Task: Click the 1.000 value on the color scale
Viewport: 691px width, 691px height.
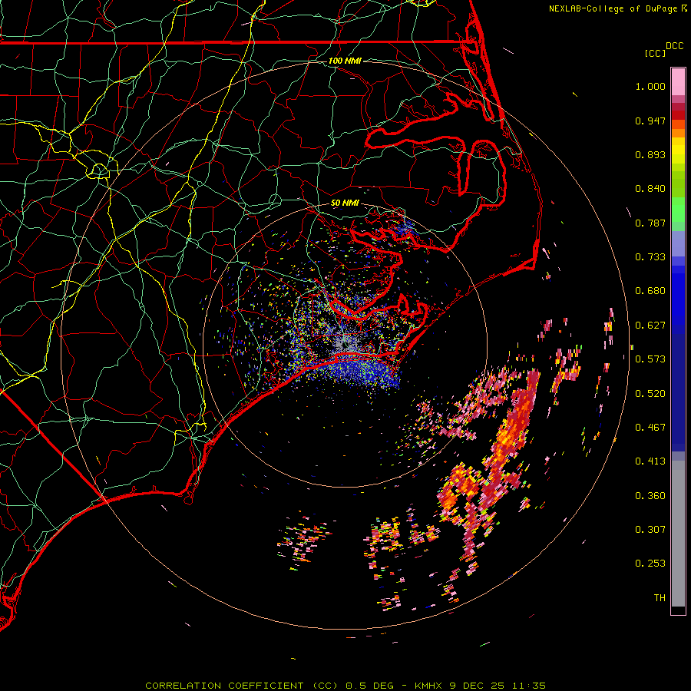Action: [x=650, y=86]
